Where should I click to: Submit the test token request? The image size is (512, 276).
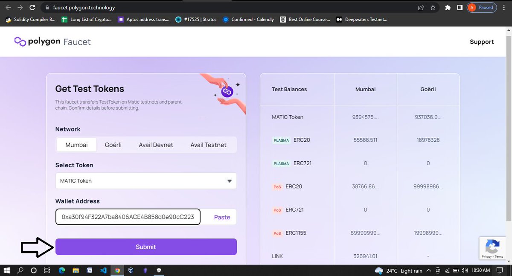(x=146, y=247)
